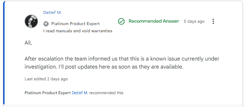This screenshot has width=244, height=107.
Task: Click the Last edited 2 days ago note
Action: pyautogui.click(x=46, y=79)
